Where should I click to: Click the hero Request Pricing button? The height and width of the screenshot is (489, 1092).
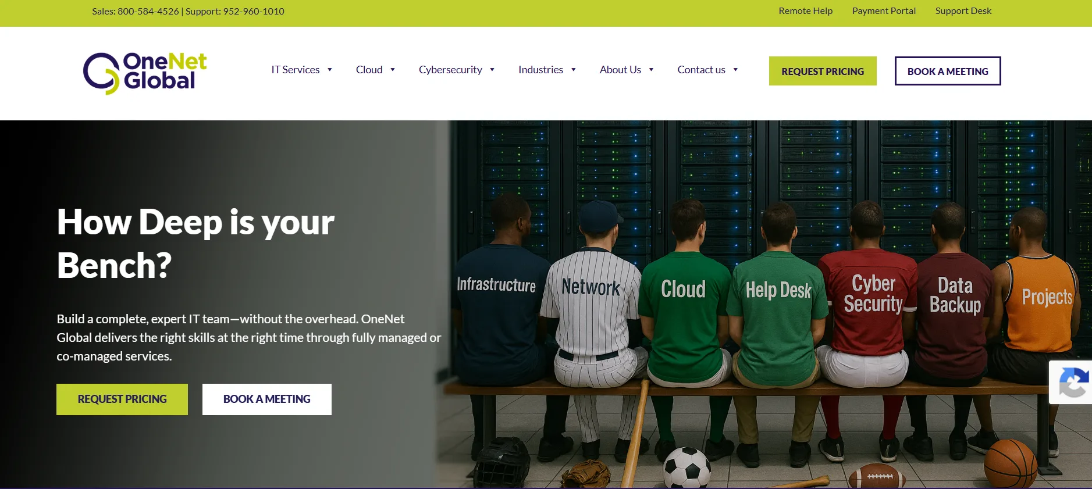[122, 399]
